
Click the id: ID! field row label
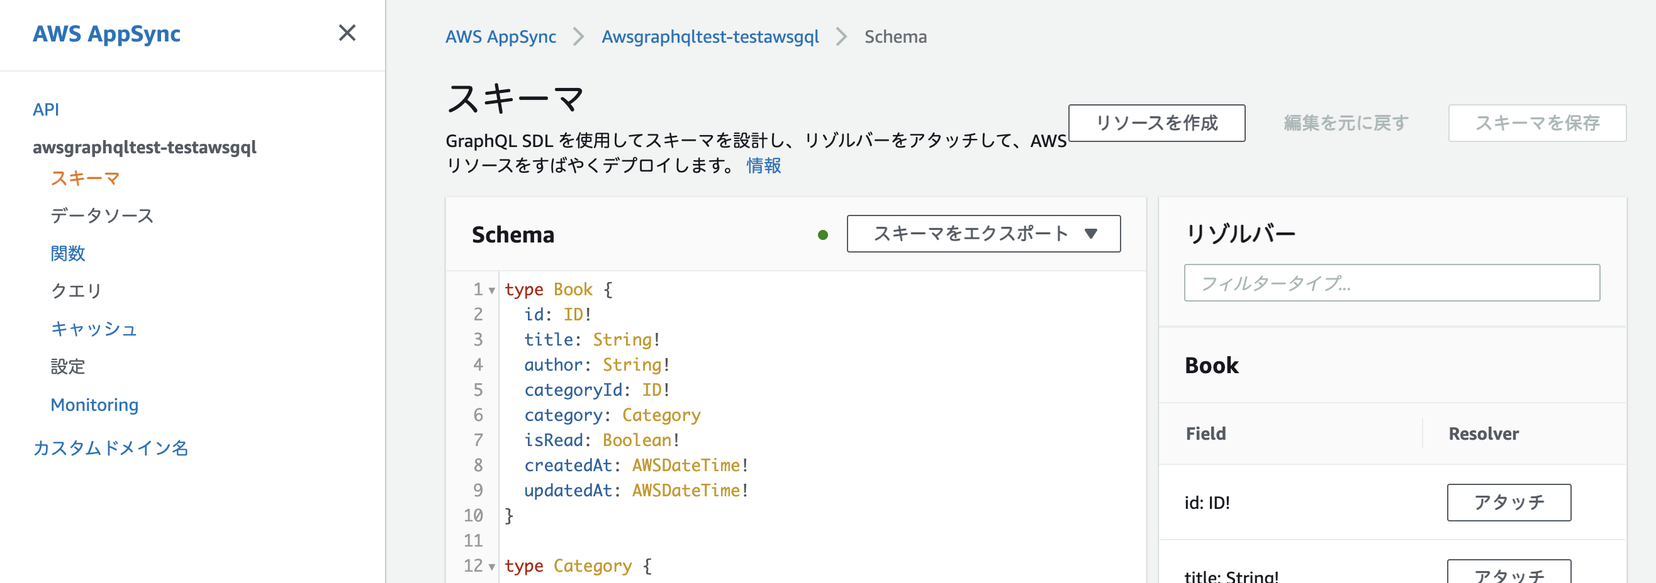(x=1207, y=502)
